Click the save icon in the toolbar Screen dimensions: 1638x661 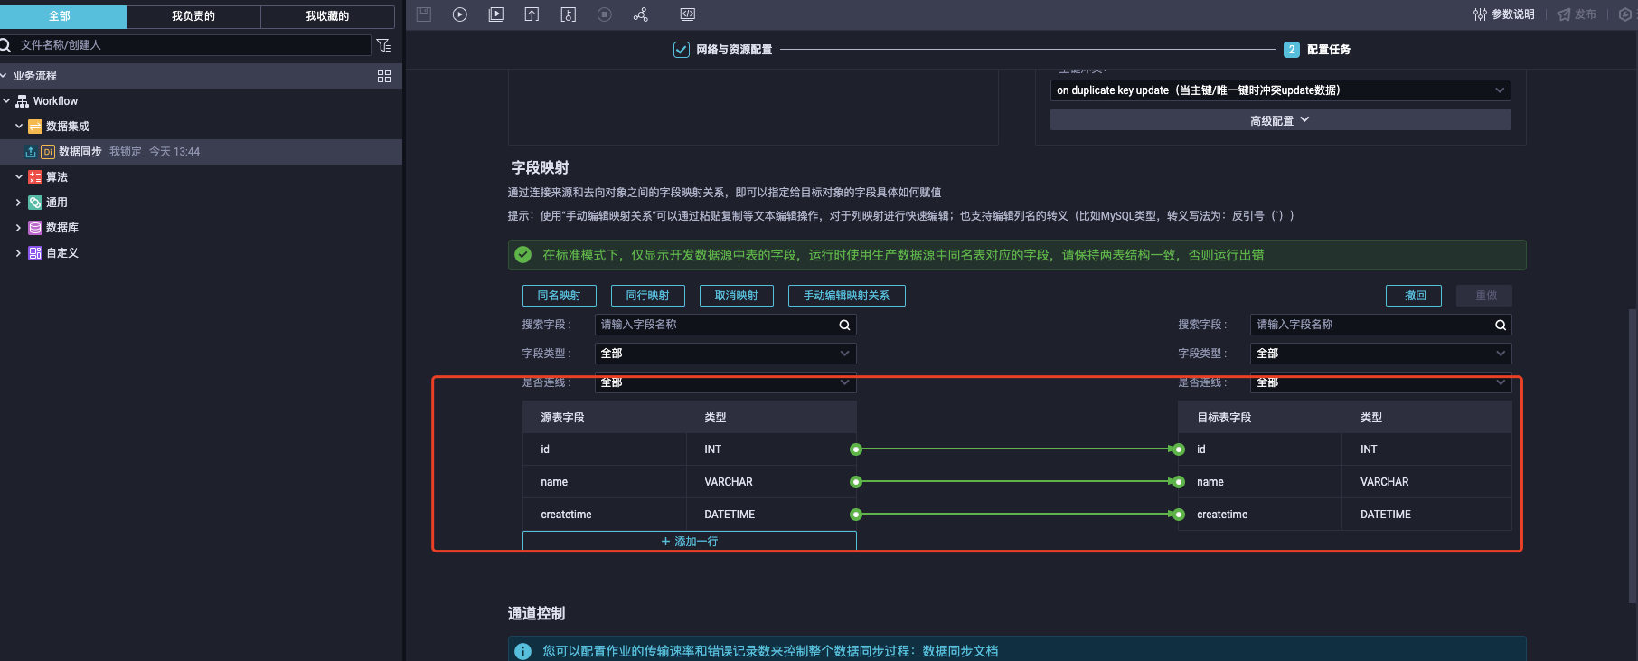click(424, 14)
